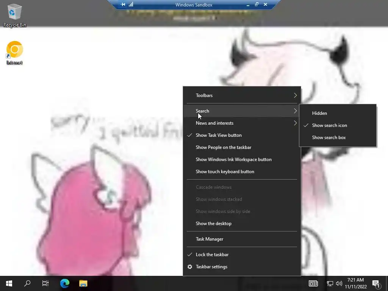Open the Toolbars menu entry
Viewport: 388px width, 291px height.
click(x=242, y=95)
